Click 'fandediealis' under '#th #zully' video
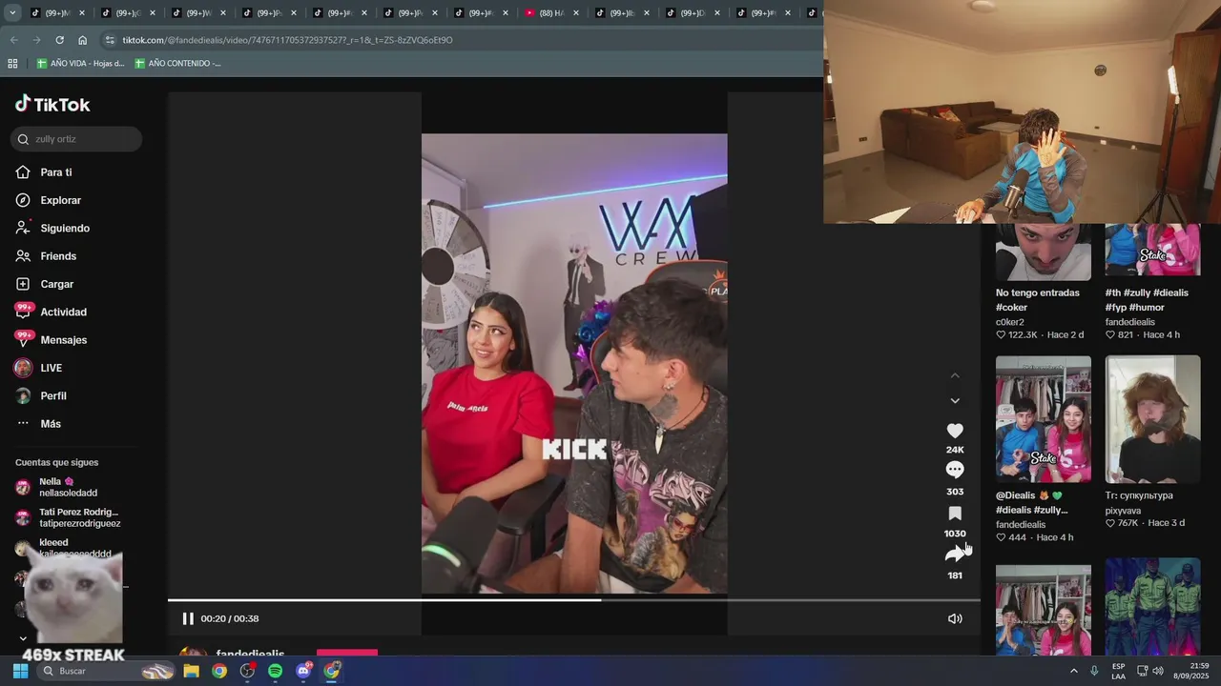1221x686 pixels. click(1129, 322)
